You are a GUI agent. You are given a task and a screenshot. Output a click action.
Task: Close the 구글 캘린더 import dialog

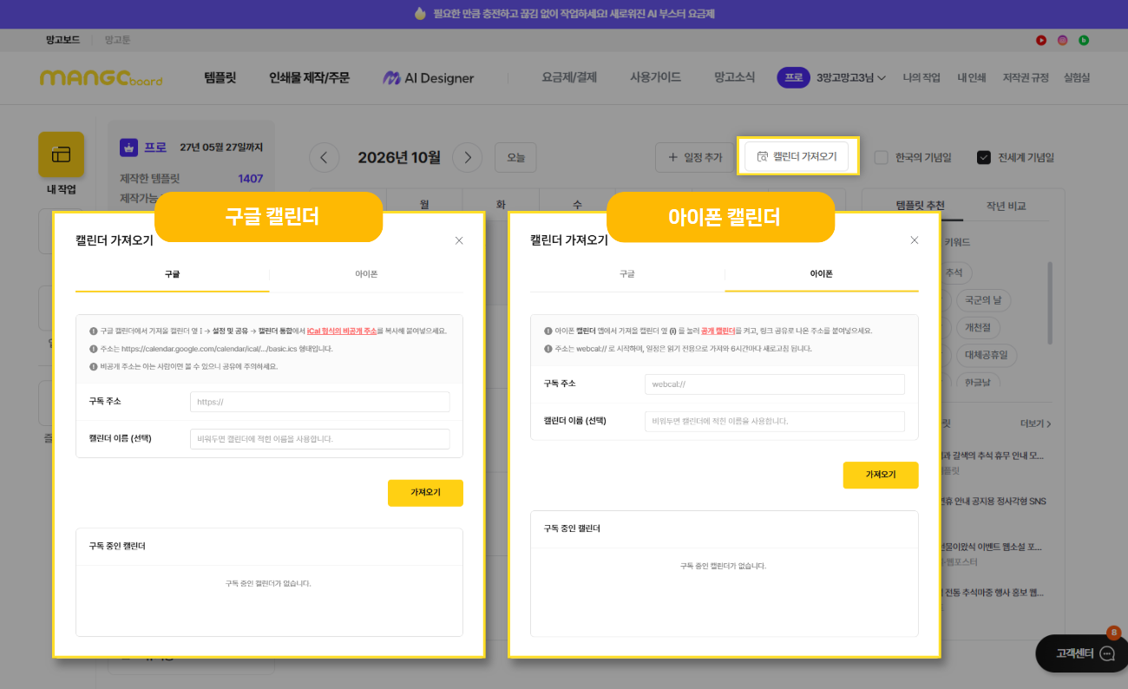459,240
